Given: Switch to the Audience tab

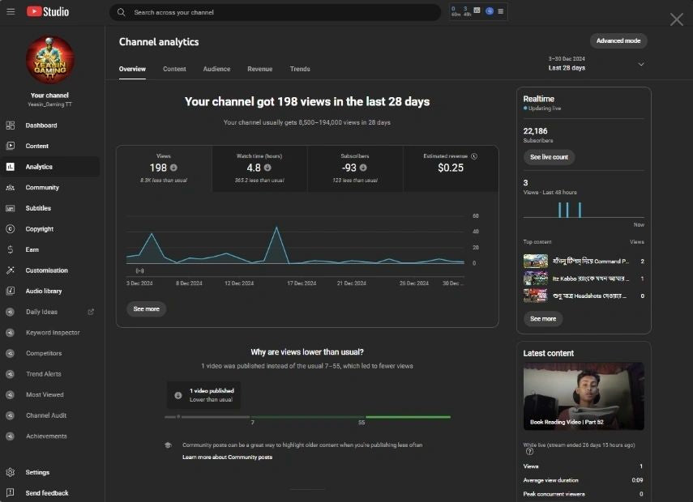Looking at the screenshot, I should click(x=216, y=69).
